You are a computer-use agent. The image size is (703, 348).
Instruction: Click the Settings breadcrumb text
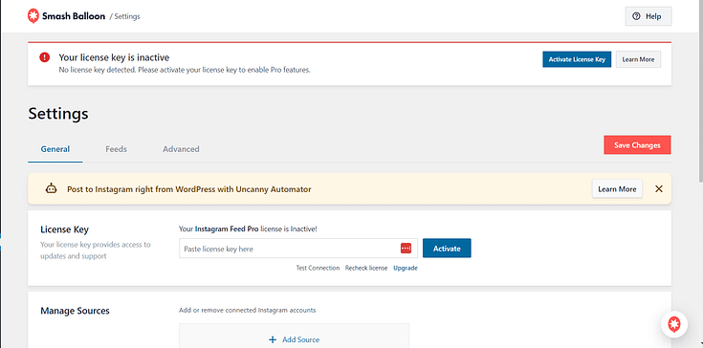[127, 16]
